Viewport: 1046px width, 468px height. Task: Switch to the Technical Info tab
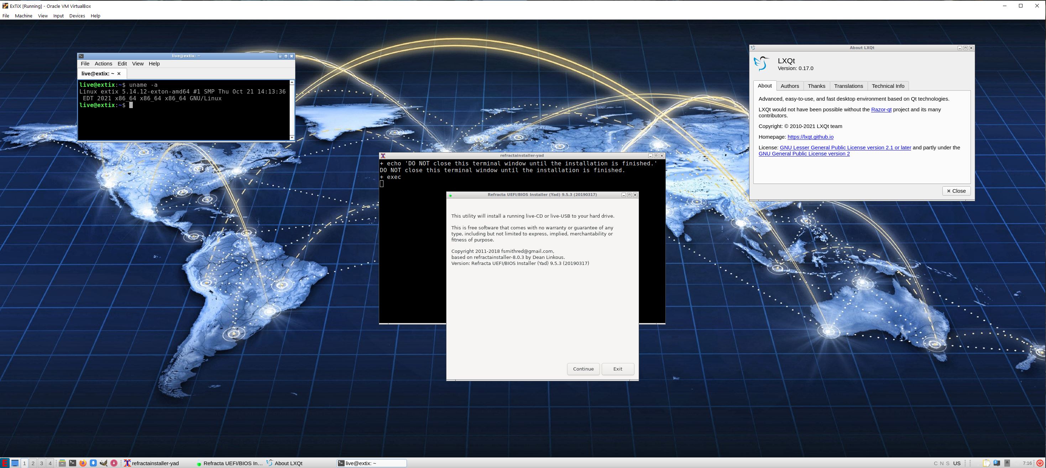tap(888, 86)
